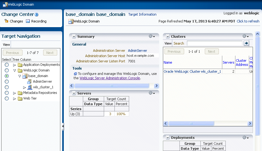The image size is (262, 151).
Task: Collapse the Clusters panel
Action: tap(168, 36)
